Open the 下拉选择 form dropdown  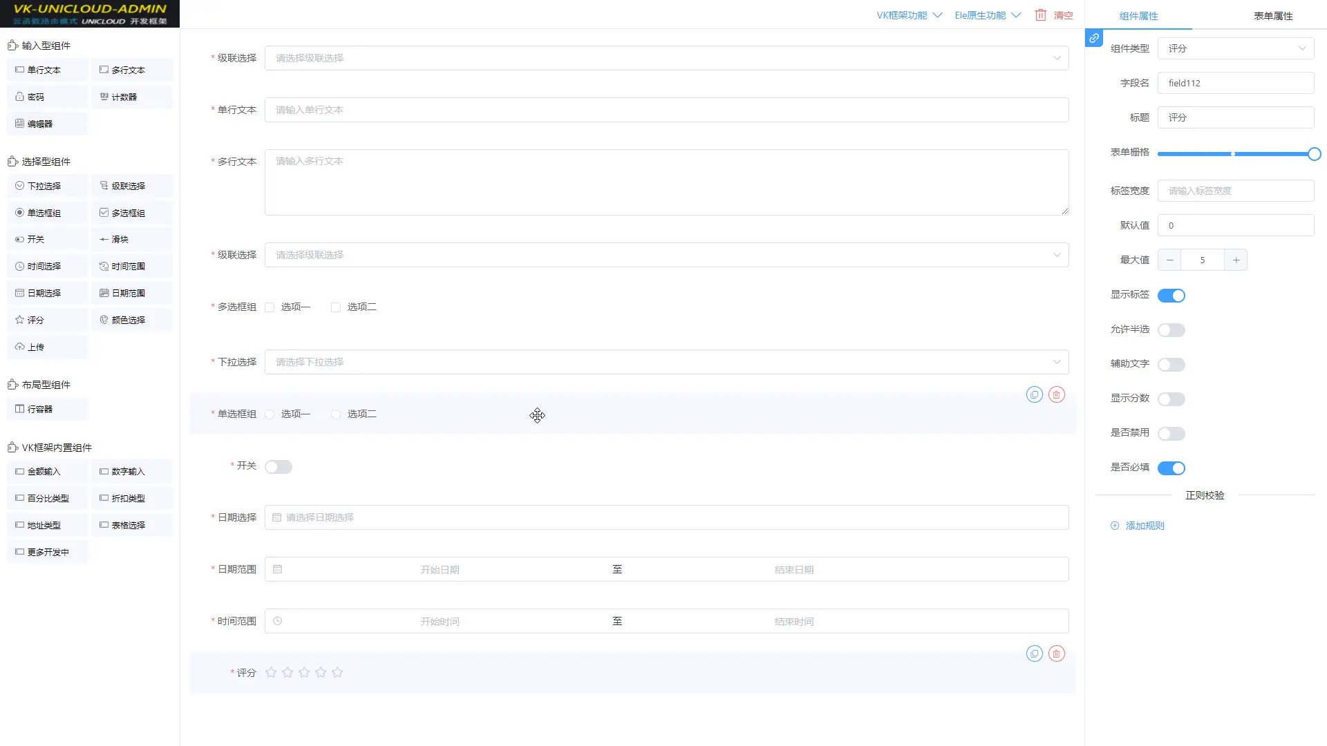coord(666,362)
